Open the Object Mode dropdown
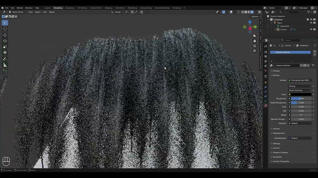Viewport: 318px width, 178px height. point(17,12)
